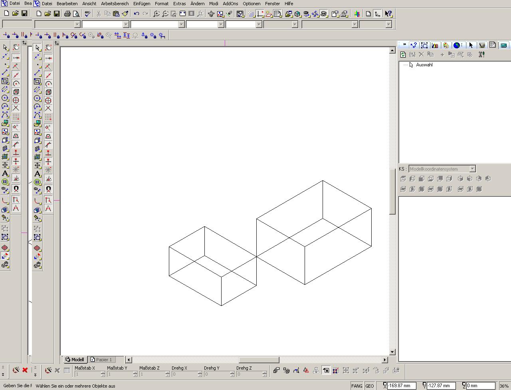Open the fourth property toolbar dropdown
511x390 pixels.
coord(221,24)
